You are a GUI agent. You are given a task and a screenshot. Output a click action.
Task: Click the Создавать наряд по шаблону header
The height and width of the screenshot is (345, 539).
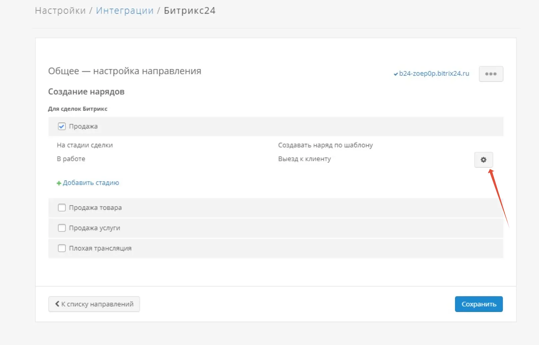pos(325,145)
